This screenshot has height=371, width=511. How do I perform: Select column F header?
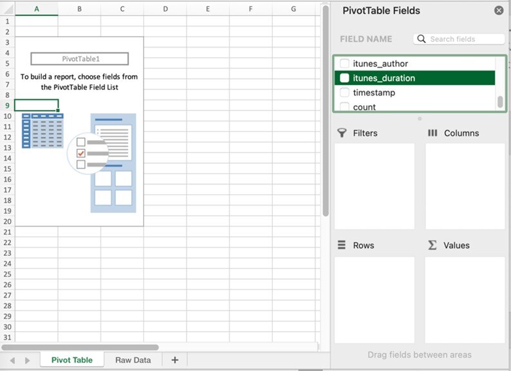pyautogui.click(x=250, y=9)
